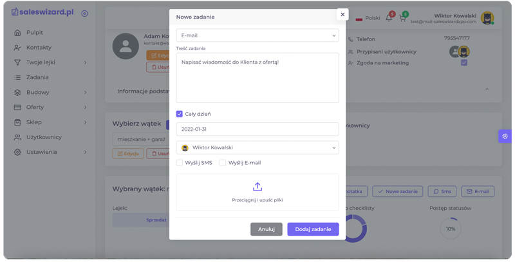
Task: Go to Użytkownicy in the sidebar
Action: pyautogui.click(x=43, y=137)
